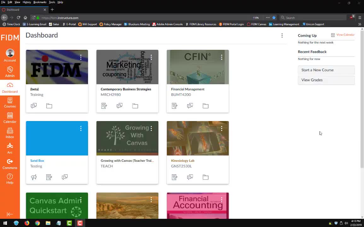Click the Start a New Course button
This screenshot has width=364, height=227.
[326, 70]
